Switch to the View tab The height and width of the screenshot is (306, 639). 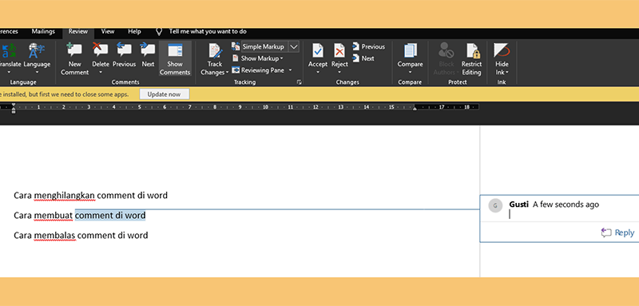pyautogui.click(x=108, y=32)
